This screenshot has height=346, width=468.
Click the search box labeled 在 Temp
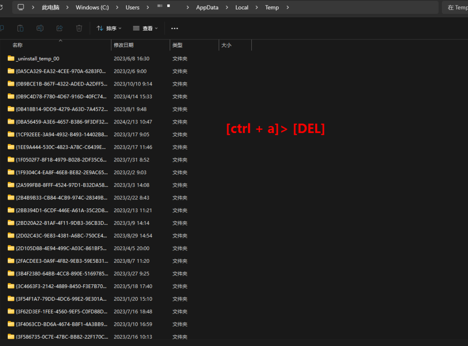point(456,7)
